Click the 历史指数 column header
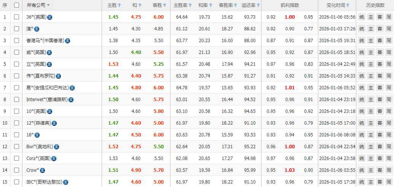The image size is (394, 187). [375, 5]
